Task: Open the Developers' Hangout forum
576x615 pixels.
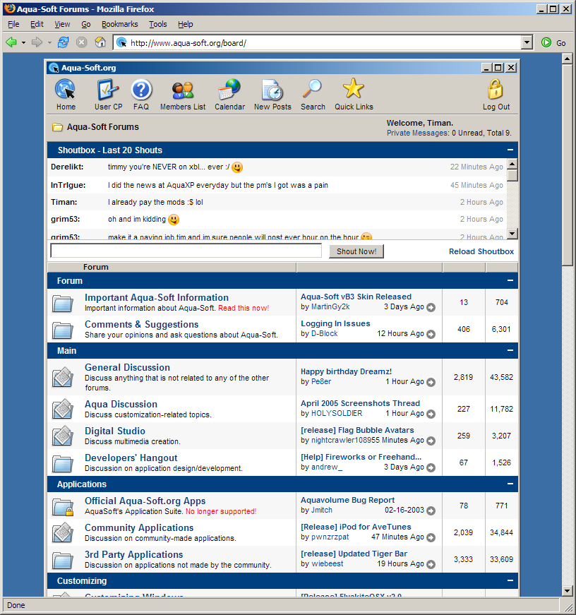Action: pos(131,458)
